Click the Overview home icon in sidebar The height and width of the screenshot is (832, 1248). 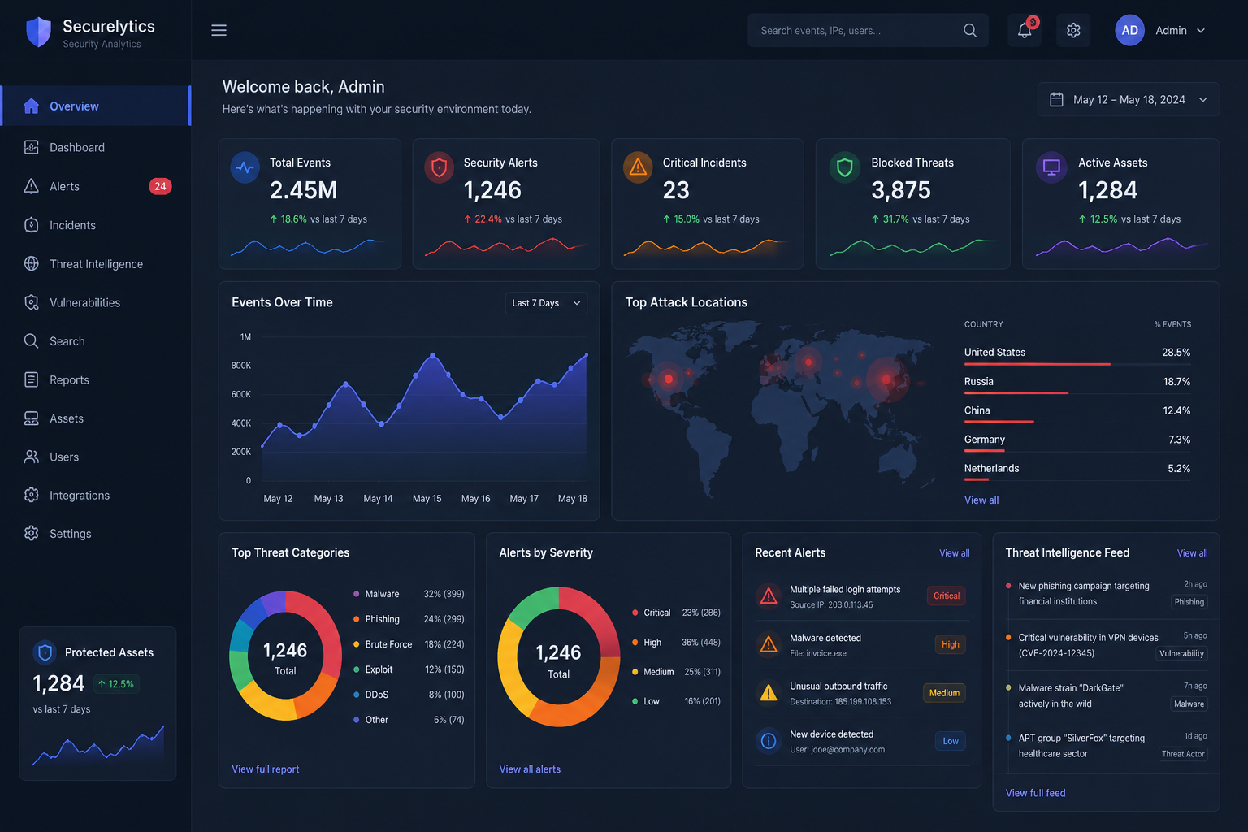(32, 106)
